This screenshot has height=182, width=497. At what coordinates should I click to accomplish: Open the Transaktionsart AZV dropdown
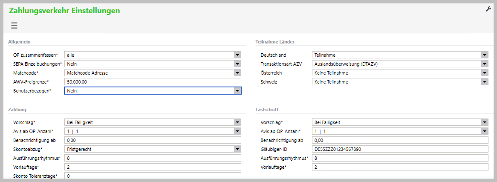point(485,64)
